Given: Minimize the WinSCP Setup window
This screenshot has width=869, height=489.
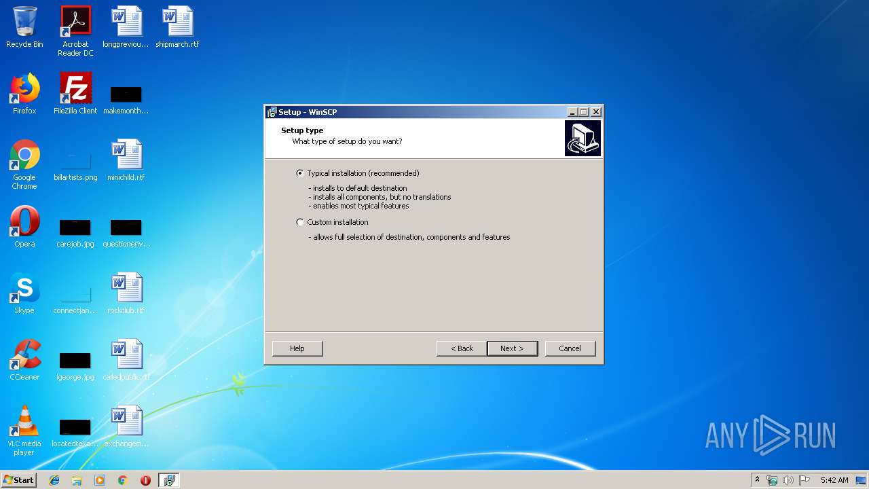Looking at the screenshot, I should point(572,112).
